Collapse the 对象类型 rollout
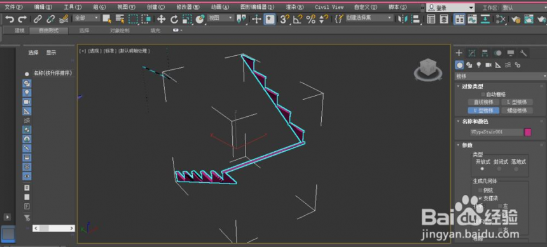The width and height of the screenshot is (547, 247). click(x=472, y=86)
